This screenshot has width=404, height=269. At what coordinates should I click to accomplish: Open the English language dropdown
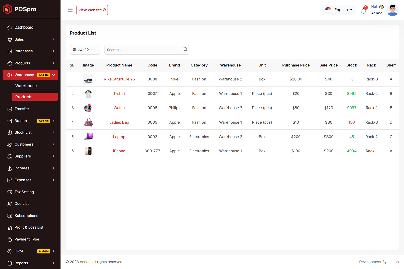pos(339,10)
